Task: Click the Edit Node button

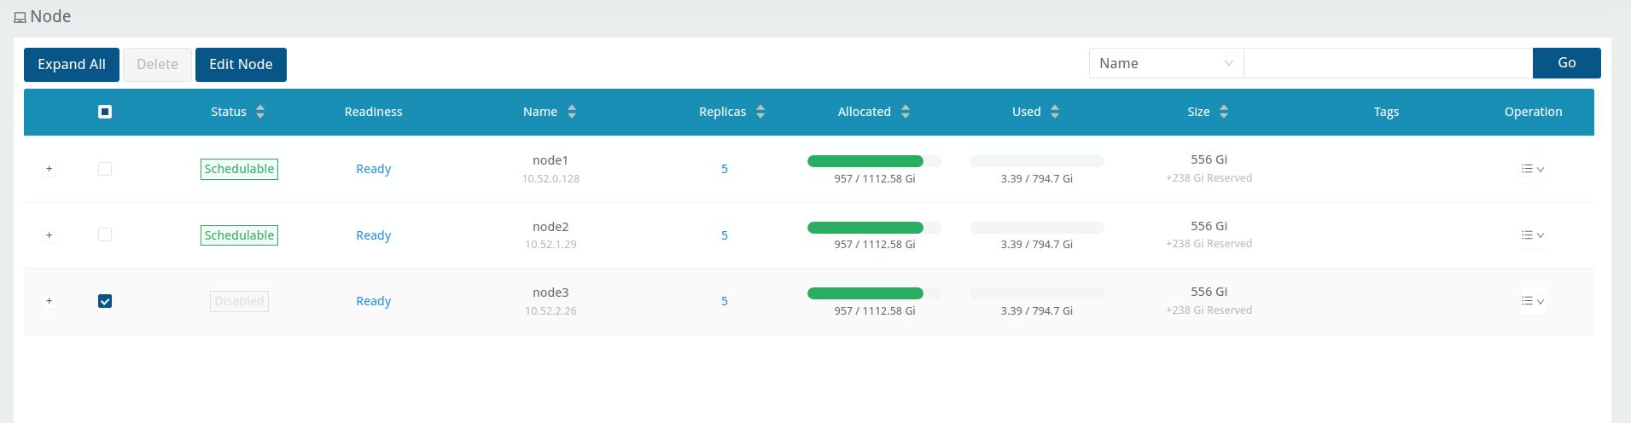Action: 241,65
